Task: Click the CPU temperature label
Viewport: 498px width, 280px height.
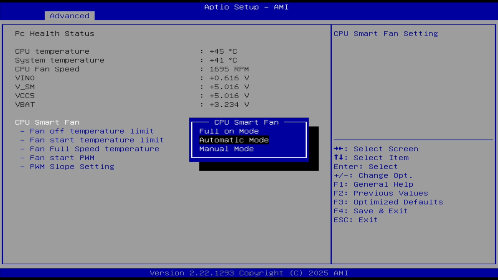Action: pos(52,51)
